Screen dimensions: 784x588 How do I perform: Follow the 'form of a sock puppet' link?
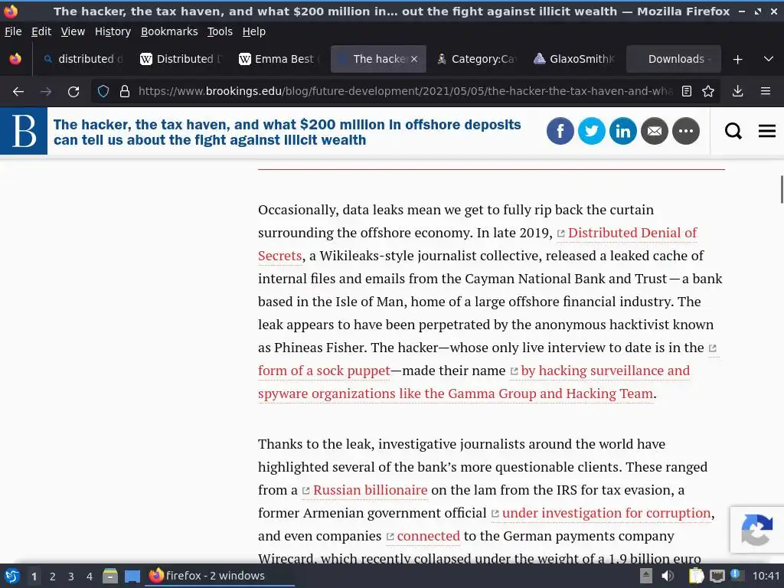pyautogui.click(x=324, y=371)
